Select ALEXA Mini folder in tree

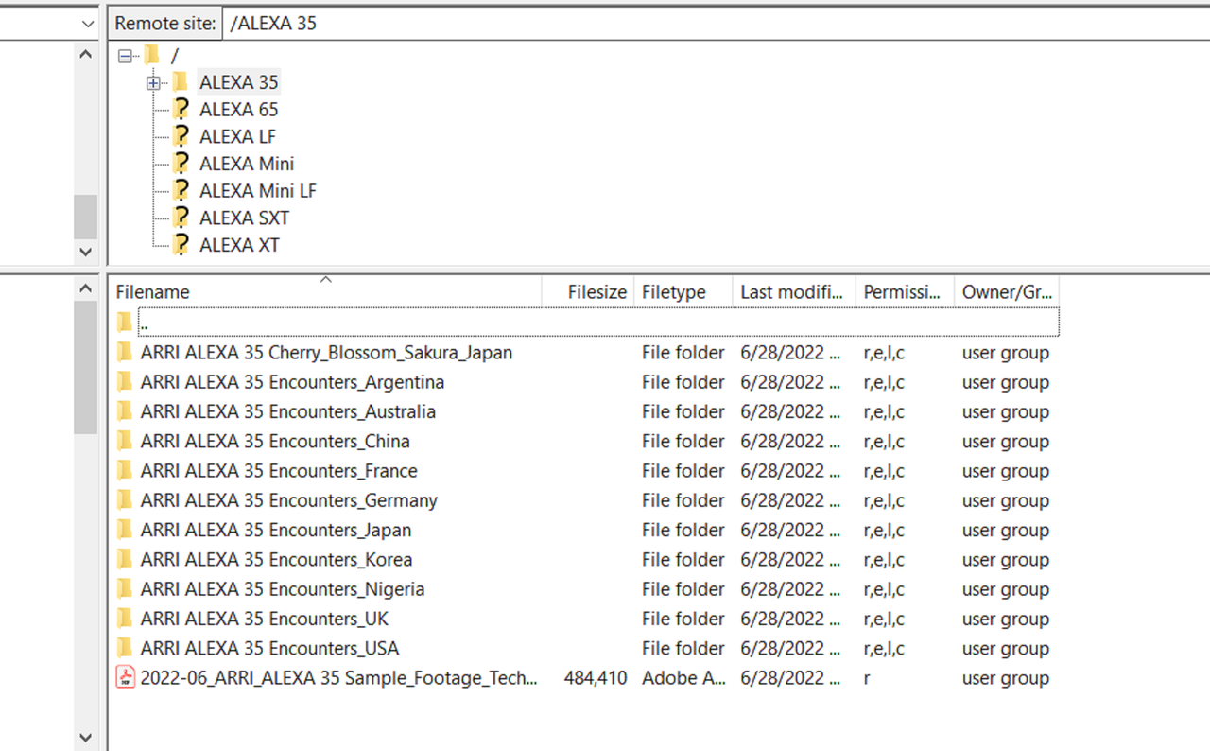[247, 164]
